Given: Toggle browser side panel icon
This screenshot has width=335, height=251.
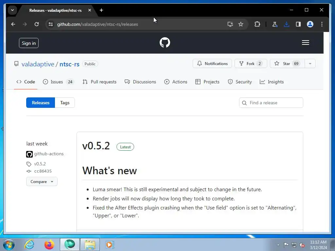Looking at the screenshot, I should click(x=298, y=24).
